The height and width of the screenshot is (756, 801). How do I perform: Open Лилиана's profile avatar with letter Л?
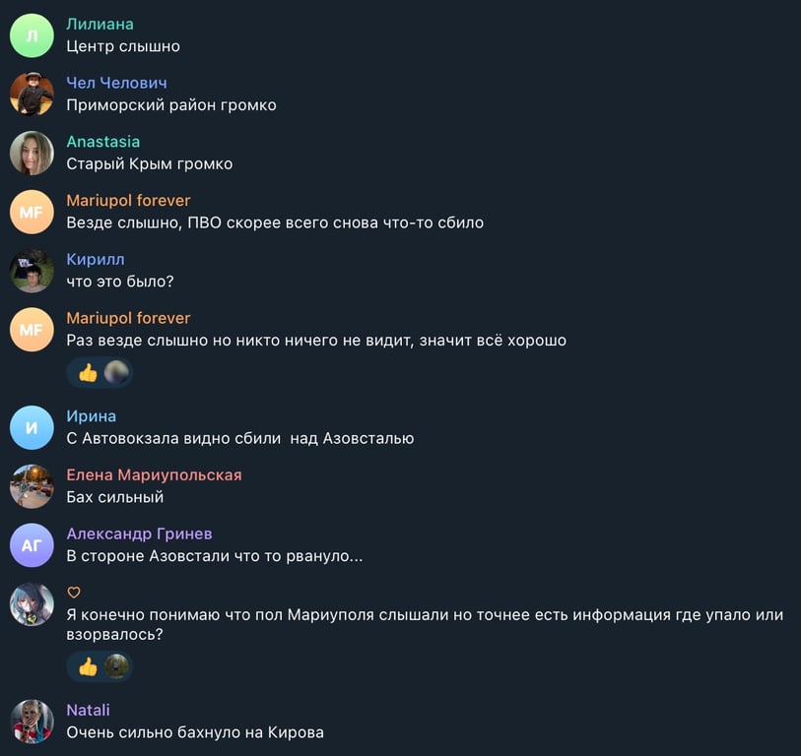[x=32, y=33]
